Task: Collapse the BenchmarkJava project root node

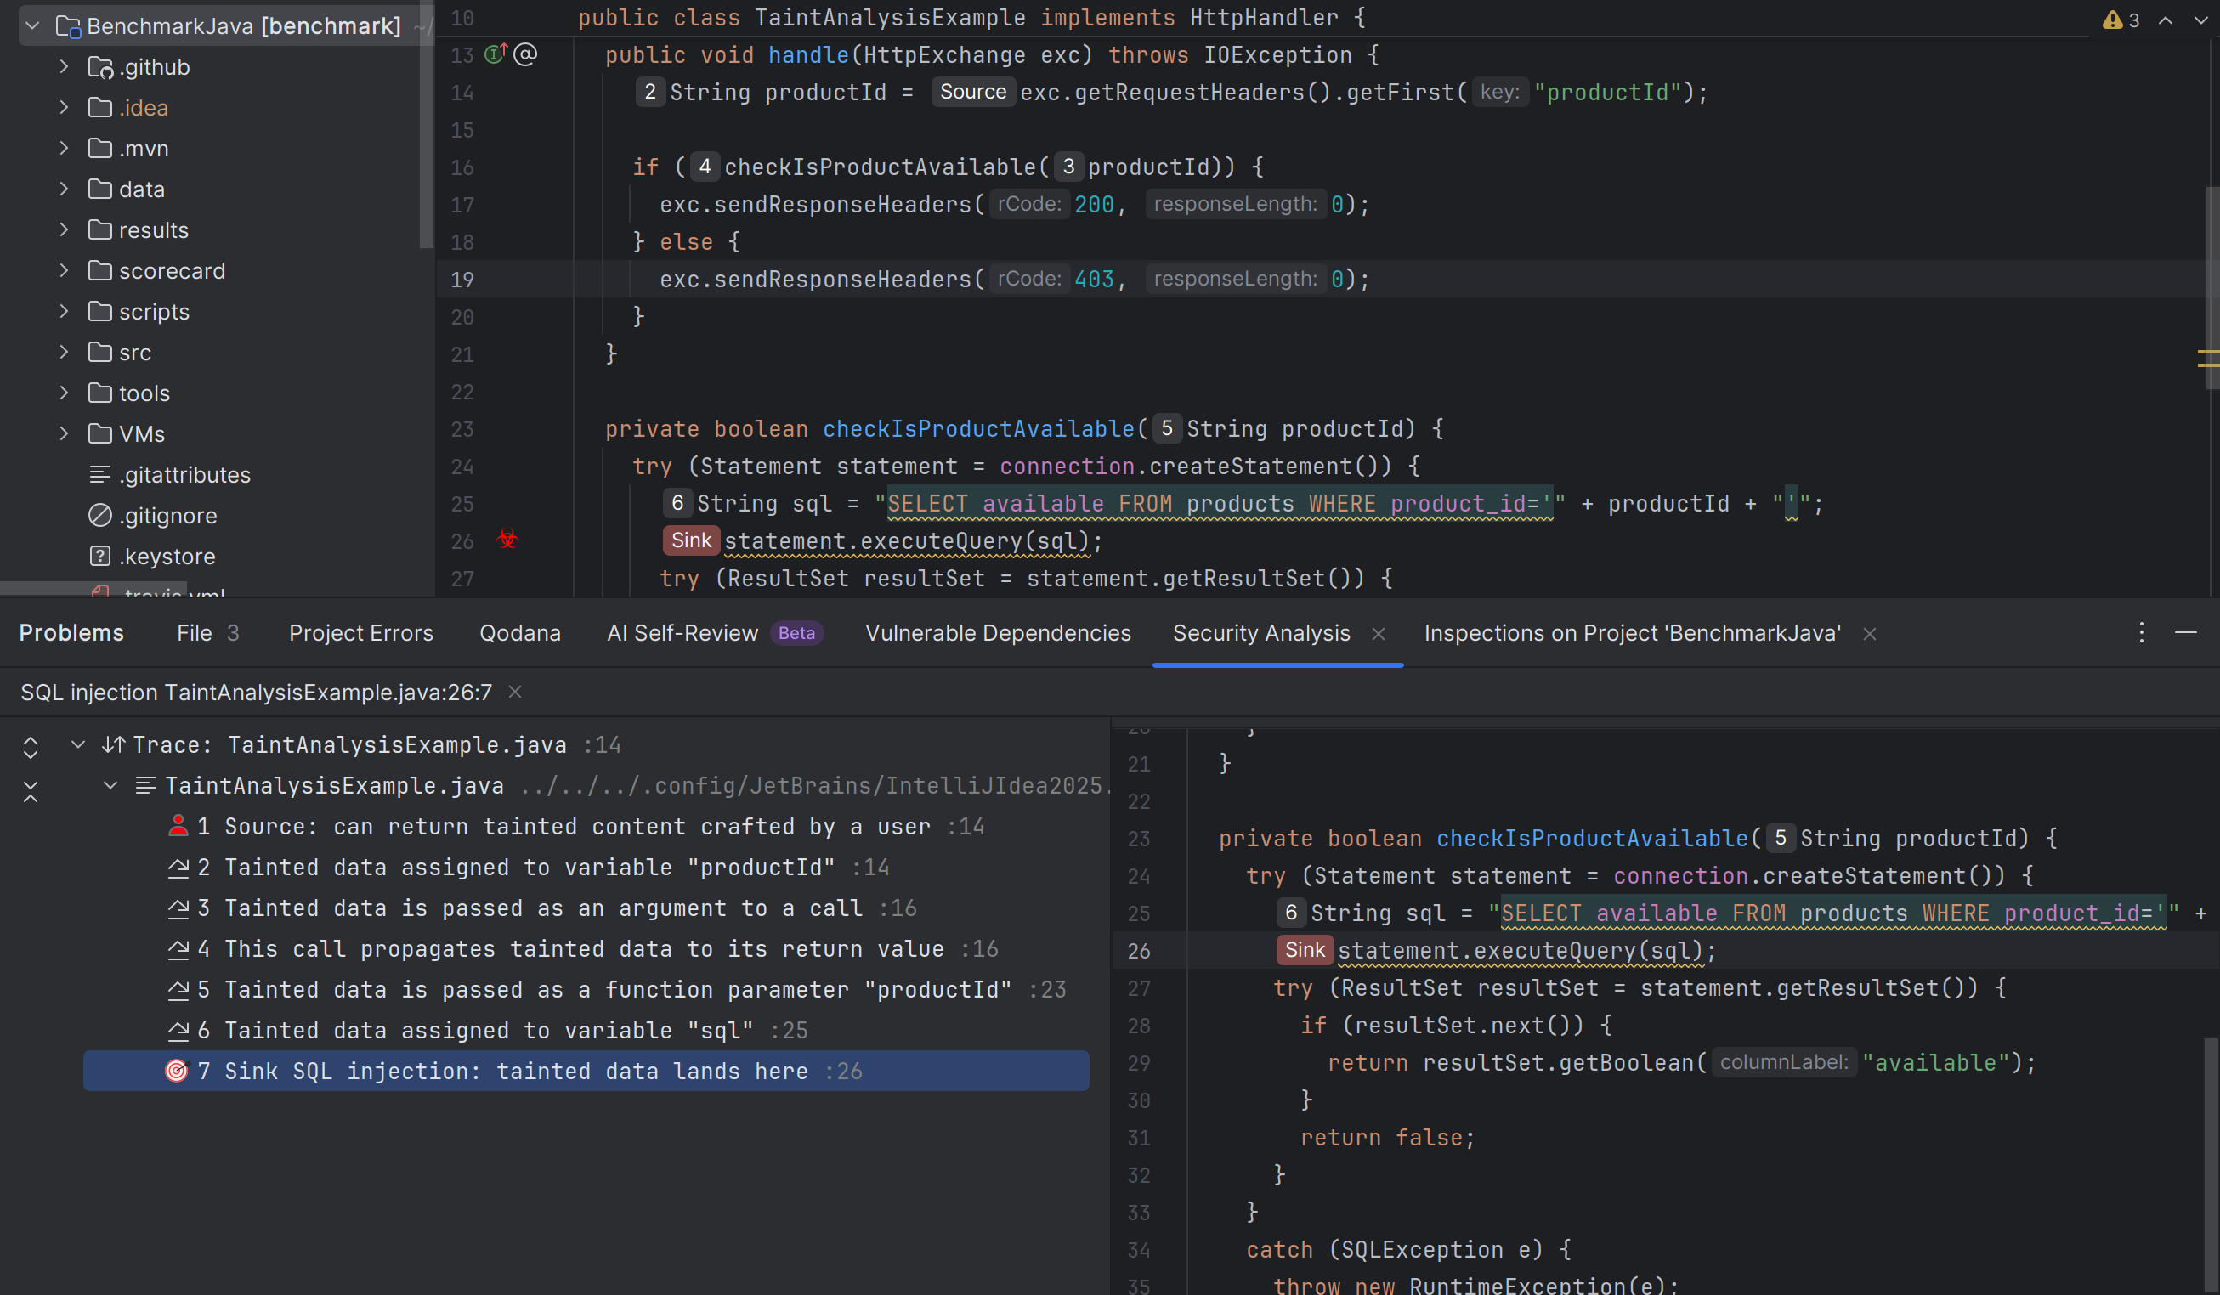Action: (x=31, y=25)
